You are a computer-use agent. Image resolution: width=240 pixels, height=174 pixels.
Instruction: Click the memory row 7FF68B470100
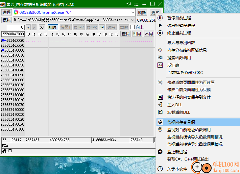click(13, 129)
